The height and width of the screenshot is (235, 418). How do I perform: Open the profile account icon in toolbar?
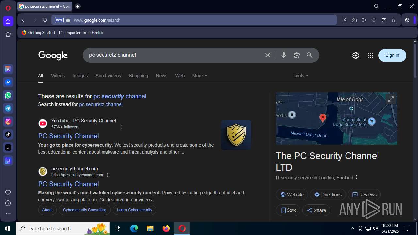pos(394,20)
